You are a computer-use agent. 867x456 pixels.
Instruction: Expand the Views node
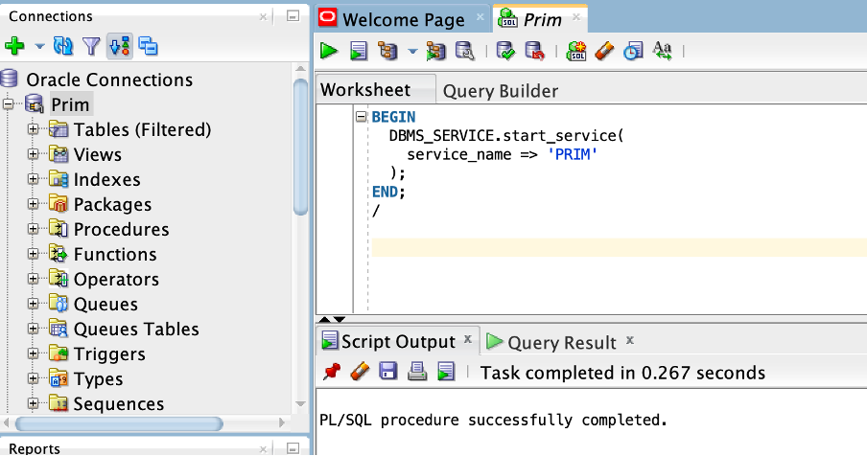pos(34,154)
